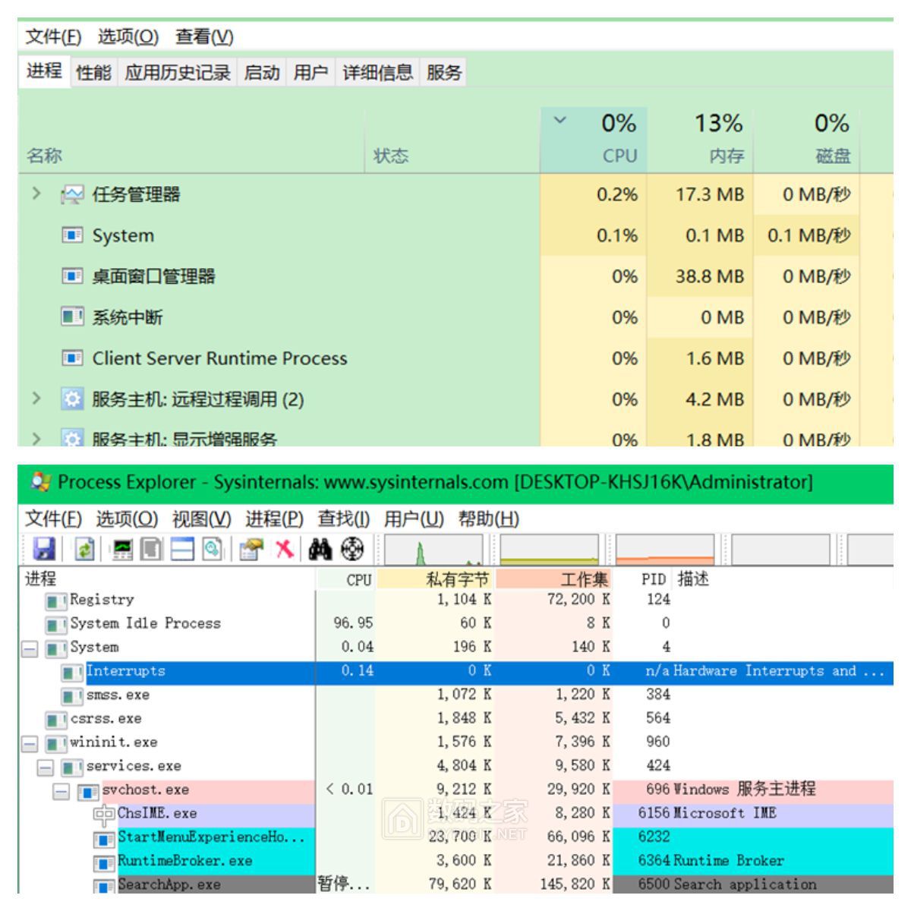The image size is (911, 911).
Task: Select the 桌面窗口管理器 process row
Action: coord(455,276)
